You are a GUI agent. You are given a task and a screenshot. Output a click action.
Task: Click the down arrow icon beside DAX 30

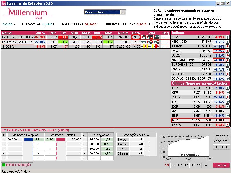pos(228,51)
